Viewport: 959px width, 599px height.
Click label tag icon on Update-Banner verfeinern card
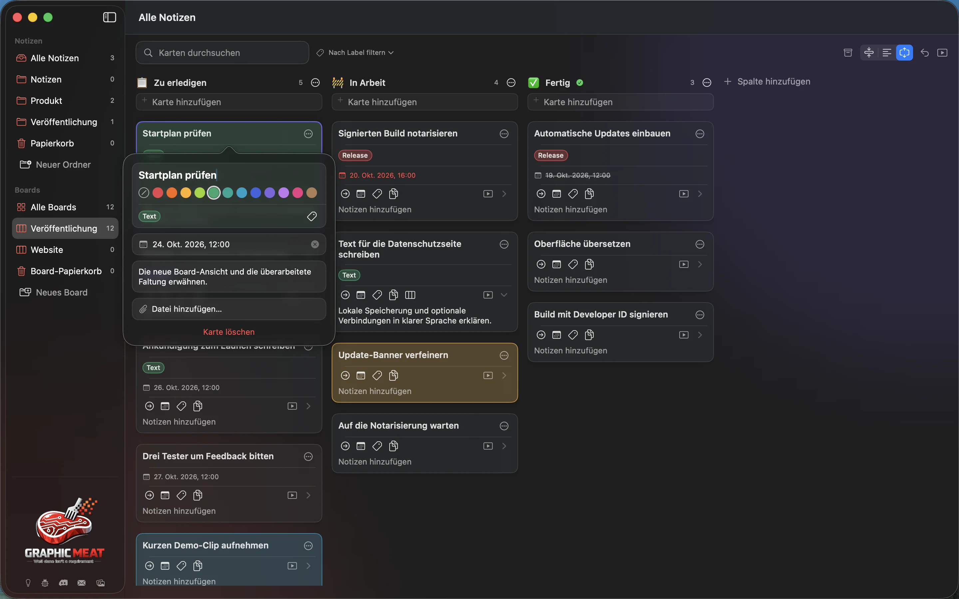pos(377,375)
